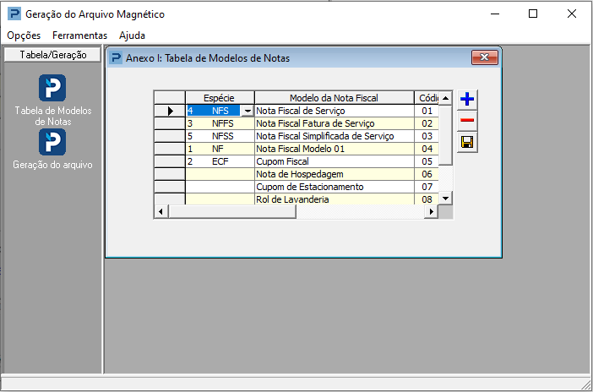Open the Tabela de Modelos de Notas icon
Image resolution: width=593 pixels, height=392 pixels.
(x=52, y=88)
